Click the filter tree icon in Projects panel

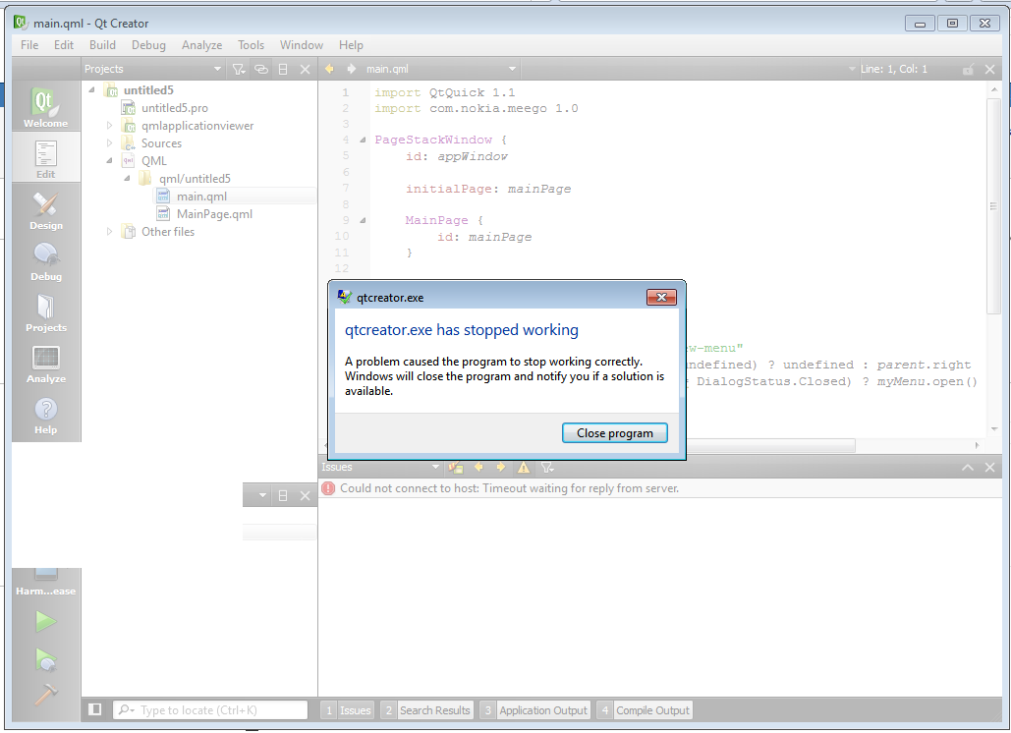(239, 69)
